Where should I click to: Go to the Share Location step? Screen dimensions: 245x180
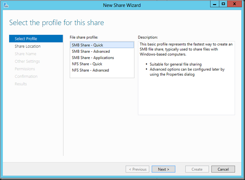point(28,46)
